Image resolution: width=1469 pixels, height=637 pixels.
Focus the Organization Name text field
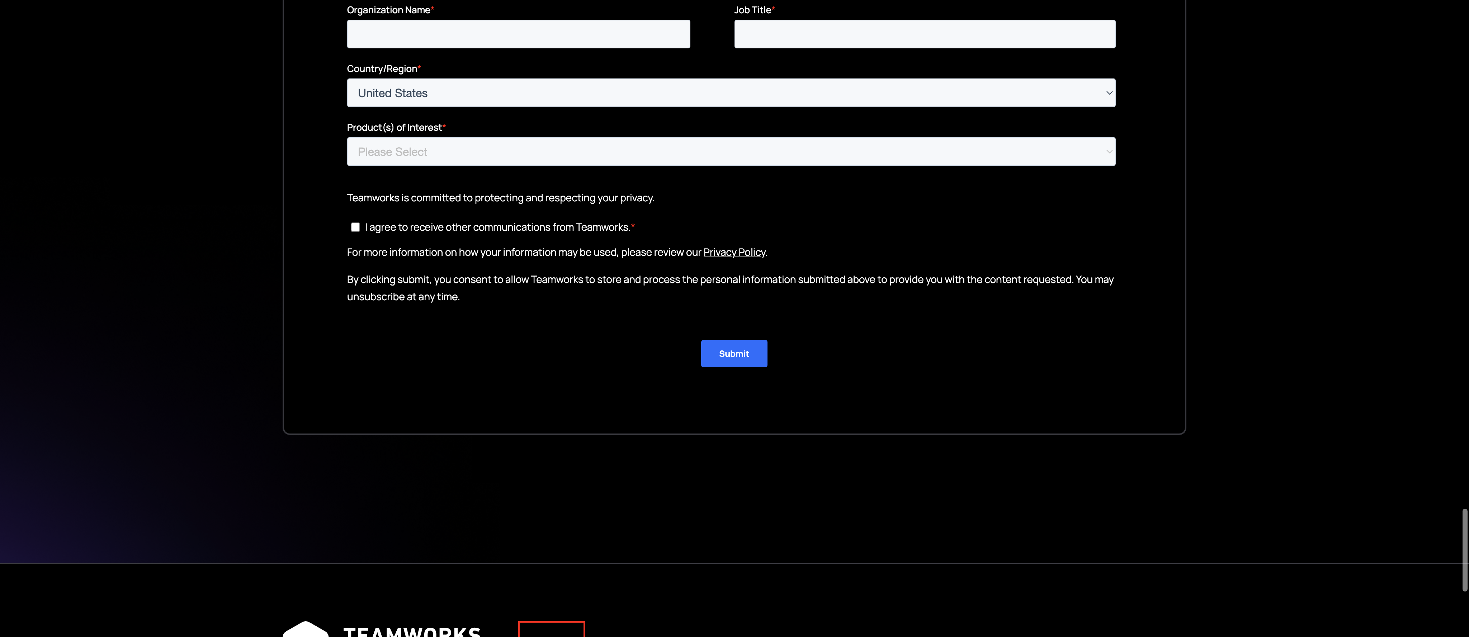pyautogui.click(x=518, y=34)
